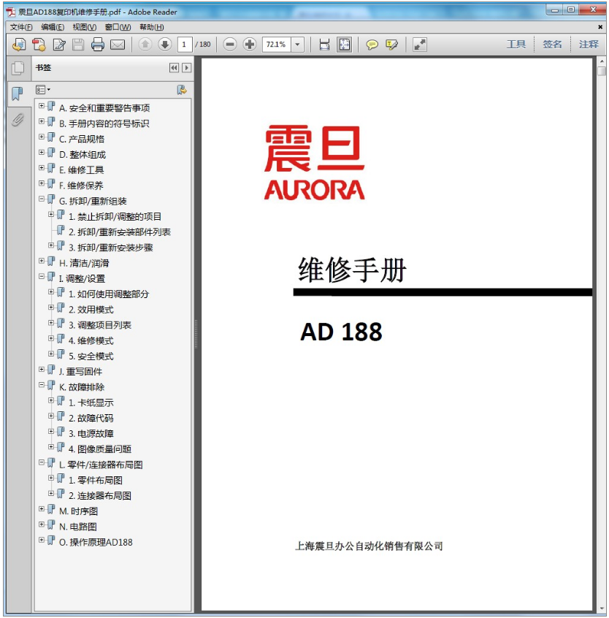Click the find current bookmark icon
Image resolution: width=609 pixels, height=618 pixels.
(181, 90)
